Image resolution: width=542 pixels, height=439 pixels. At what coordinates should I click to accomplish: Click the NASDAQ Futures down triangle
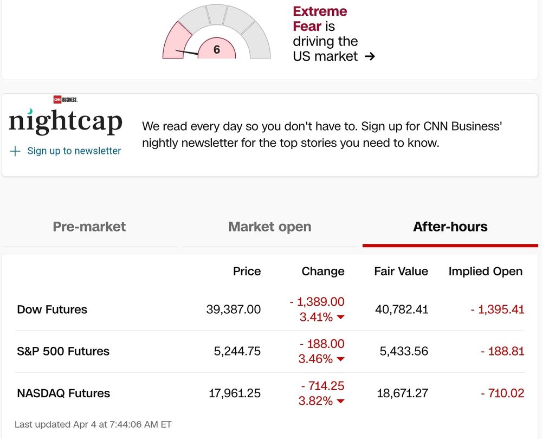coord(340,402)
